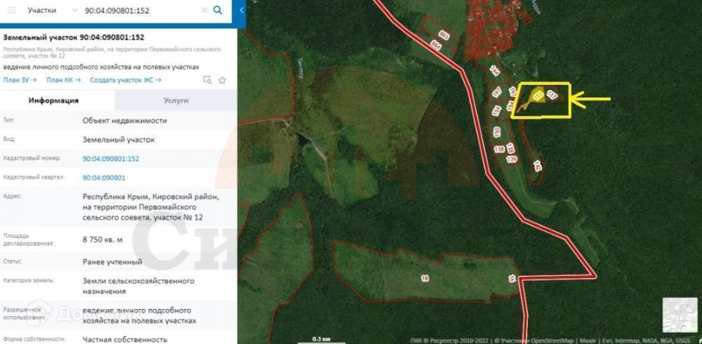Image resolution: width=702 pixels, height=344 pixels.
Task: Open cadastral number link 90:04:090801:152
Action: pos(111,159)
